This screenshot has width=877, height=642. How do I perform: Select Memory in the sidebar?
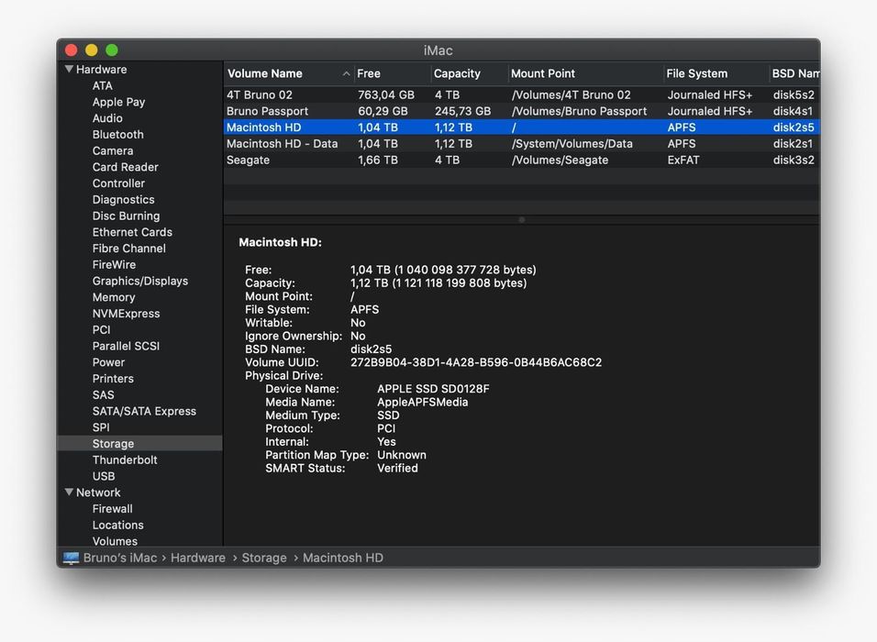(114, 297)
